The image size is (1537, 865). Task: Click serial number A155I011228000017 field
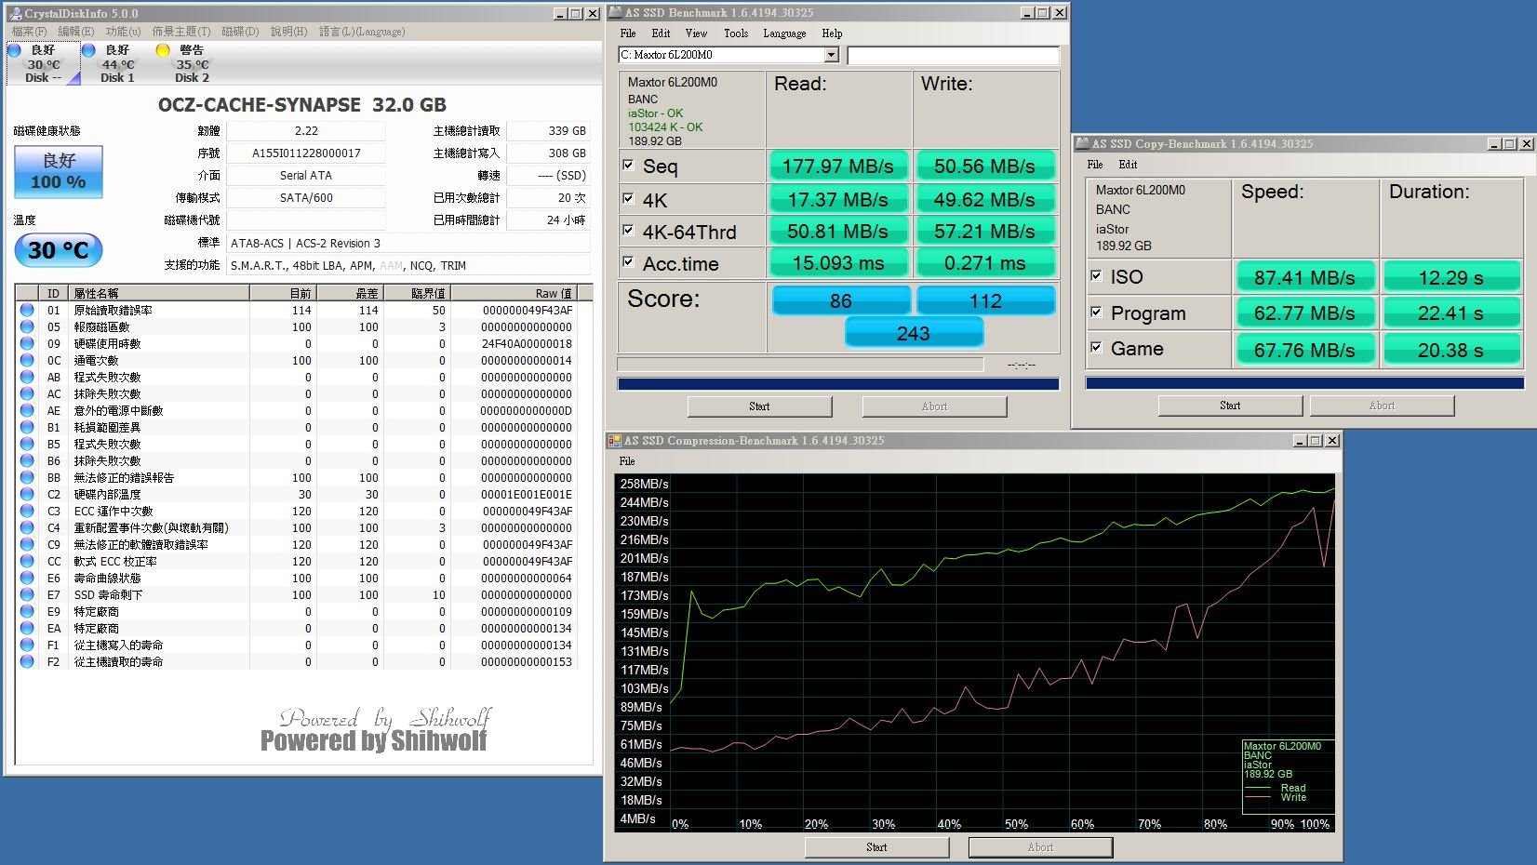[306, 153]
